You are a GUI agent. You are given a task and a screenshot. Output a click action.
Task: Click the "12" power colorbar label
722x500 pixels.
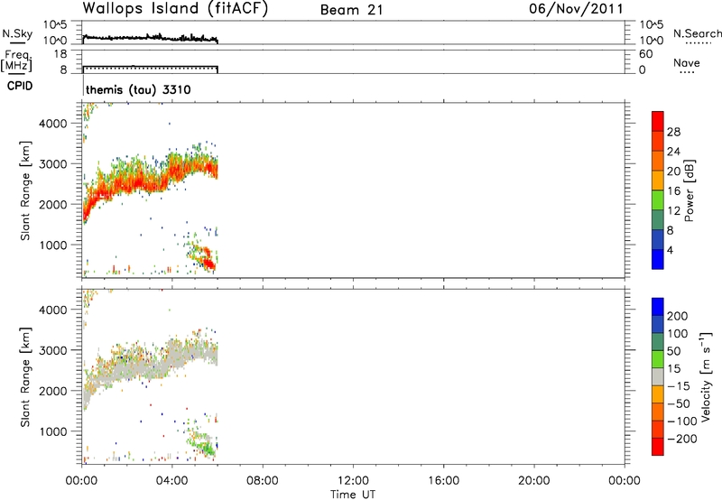coord(673,211)
